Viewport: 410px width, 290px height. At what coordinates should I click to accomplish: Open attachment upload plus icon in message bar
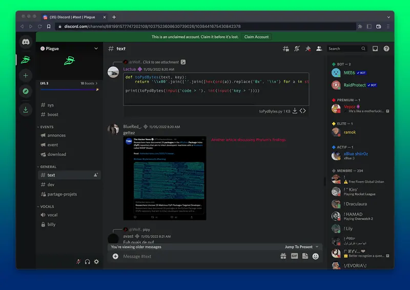click(x=115, y=256)
